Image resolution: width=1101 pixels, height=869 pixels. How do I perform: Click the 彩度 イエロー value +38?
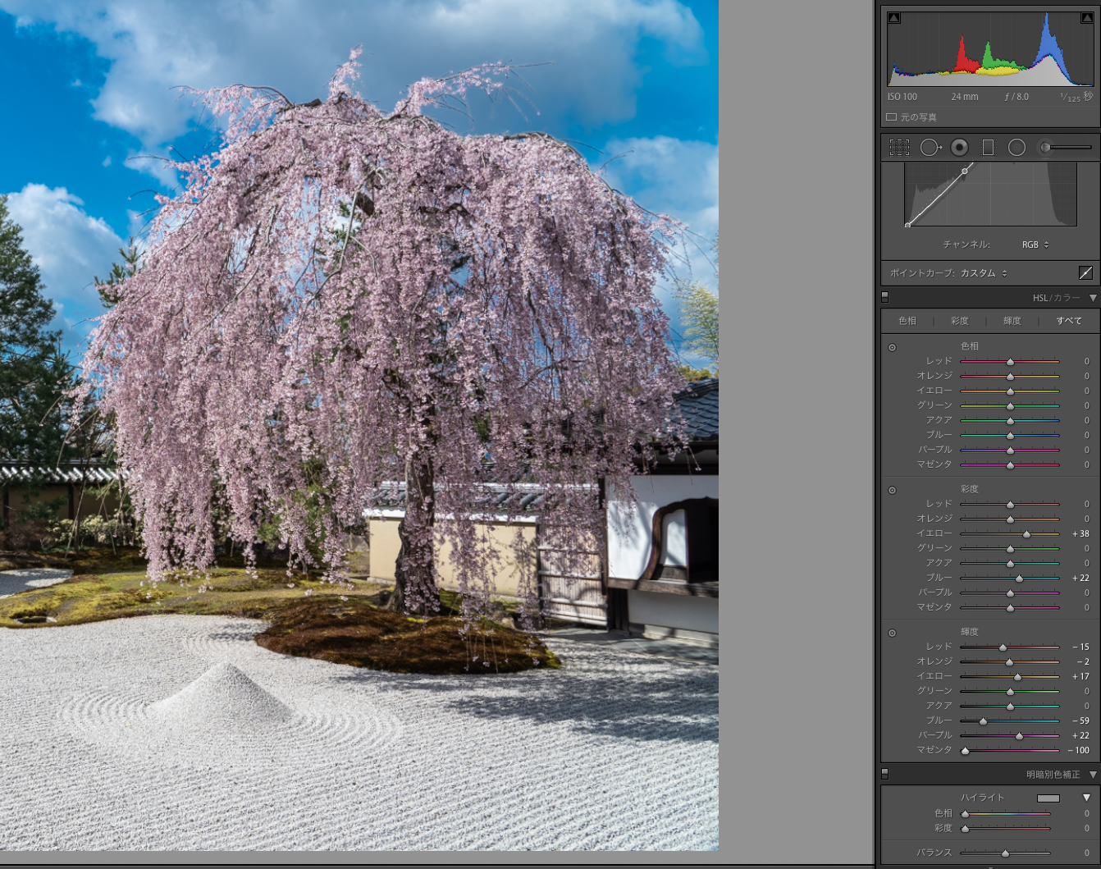point(1080,533)
